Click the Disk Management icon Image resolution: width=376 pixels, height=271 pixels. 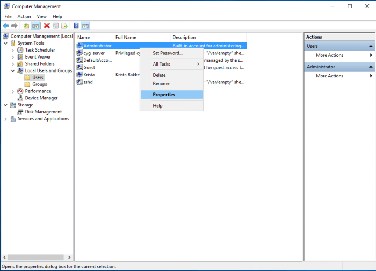[20, 112]
